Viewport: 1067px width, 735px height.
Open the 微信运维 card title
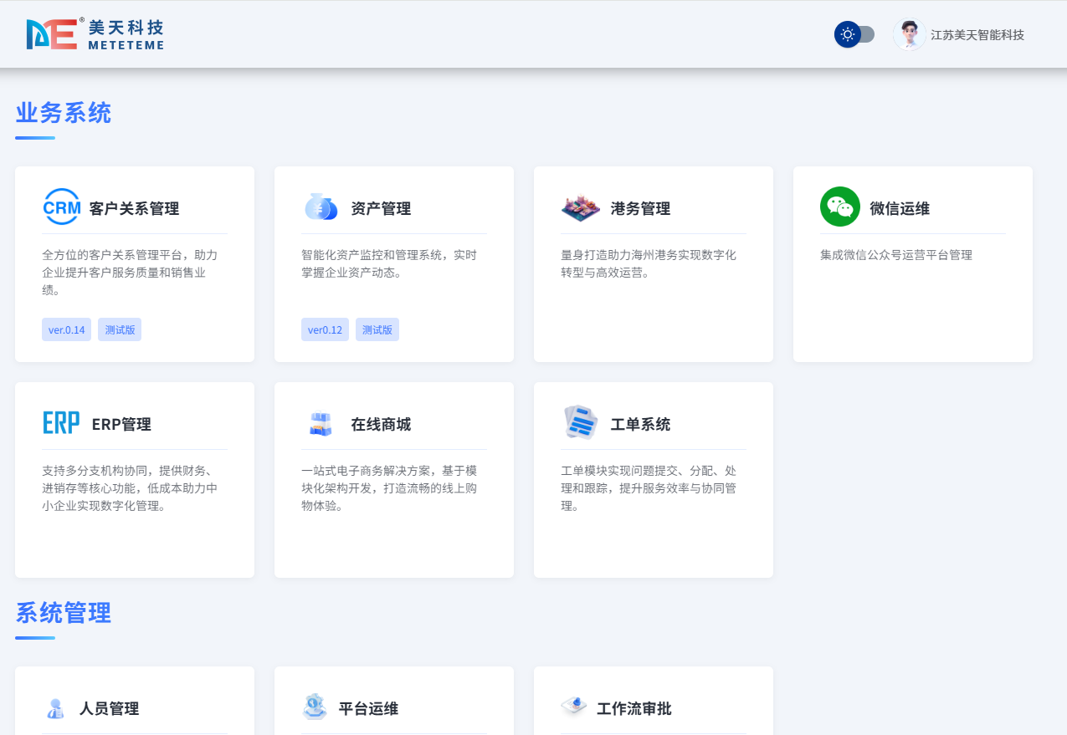900,209
